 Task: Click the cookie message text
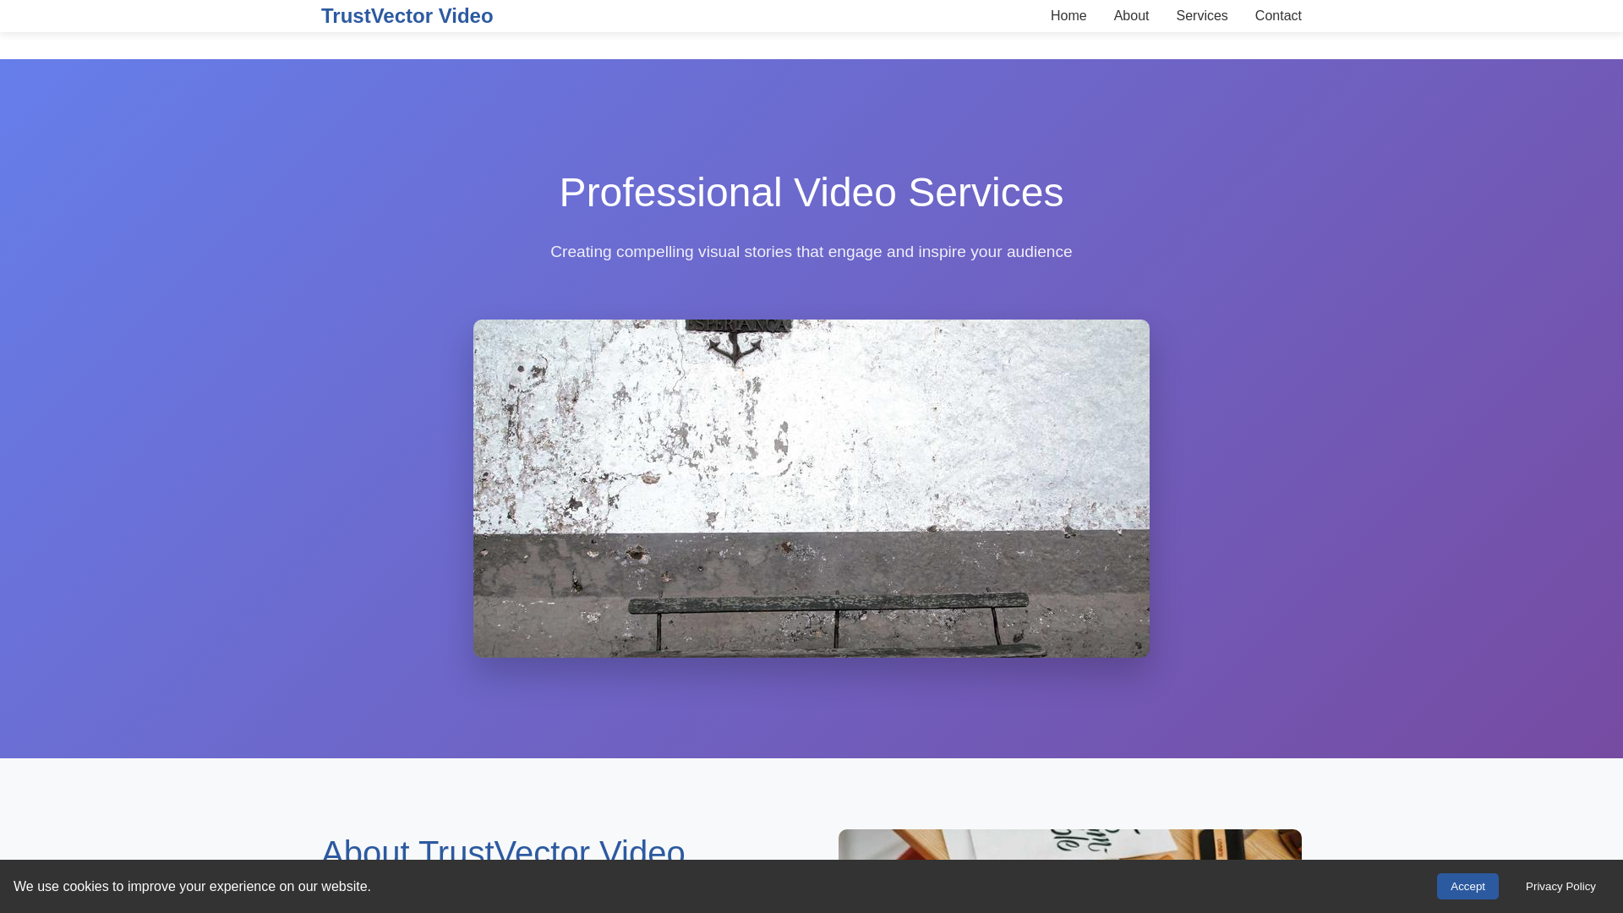coord(192,886)
